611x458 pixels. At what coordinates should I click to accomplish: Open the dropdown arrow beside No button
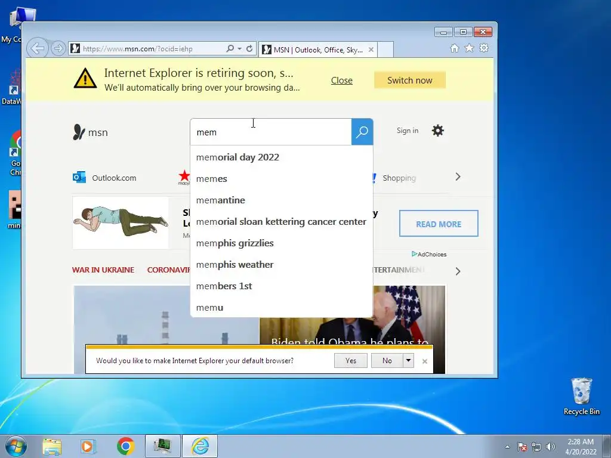click(408, 361)
